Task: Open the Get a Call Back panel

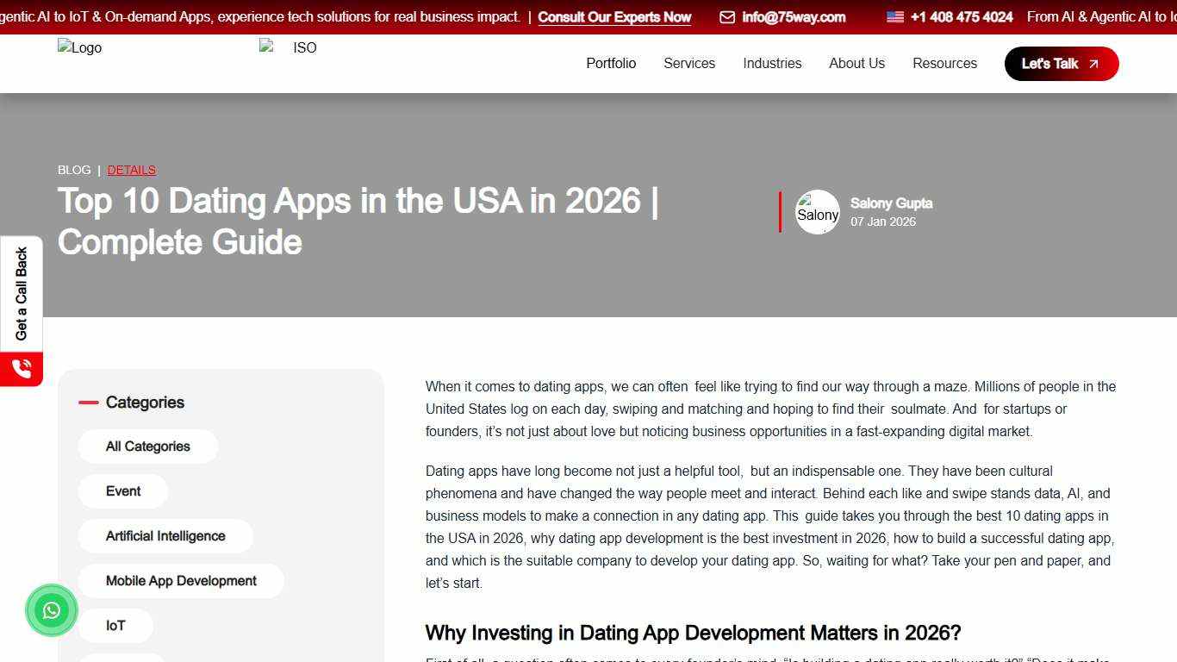Action: click(21, 293)
